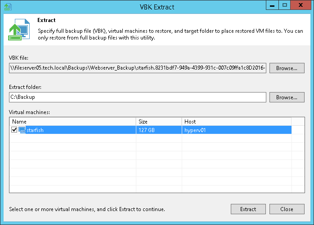Image resolution: width=314 pixels, height=225 pixels.
Task: Click the Extract button
Action: (x=248, y=209)
